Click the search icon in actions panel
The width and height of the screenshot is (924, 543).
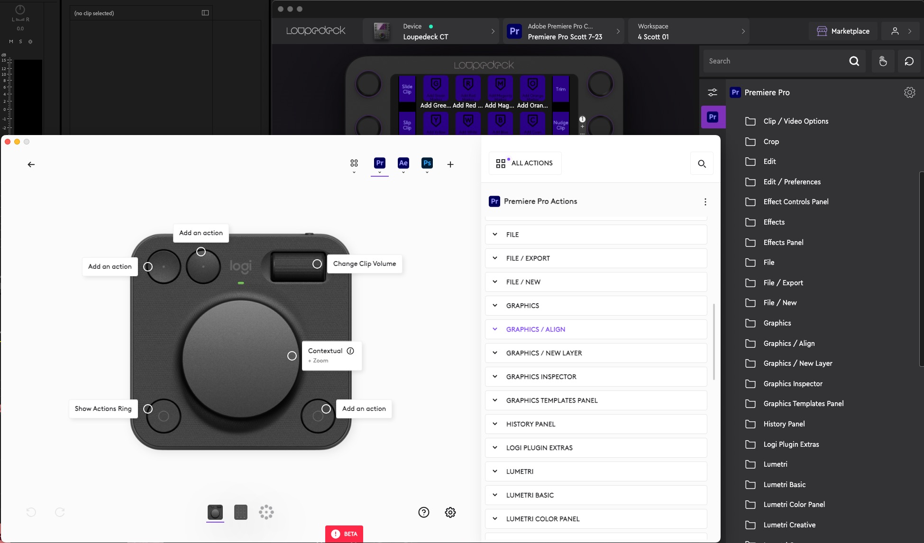coord(702,163)
